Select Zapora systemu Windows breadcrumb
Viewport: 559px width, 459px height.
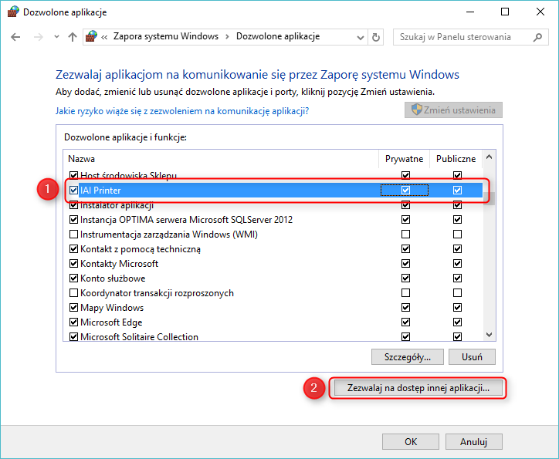165,37
